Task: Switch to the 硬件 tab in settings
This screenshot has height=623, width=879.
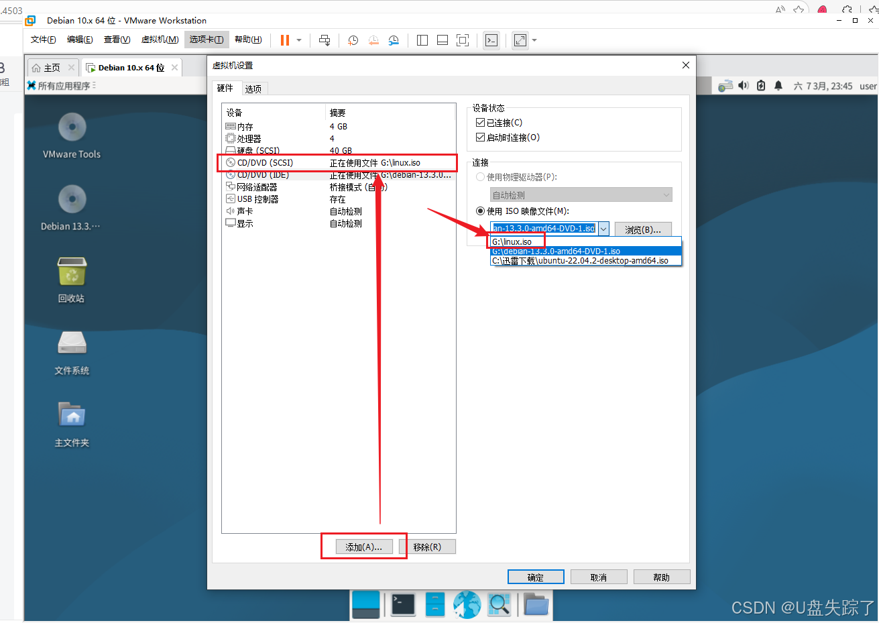Action: click(x=225, y=88)
